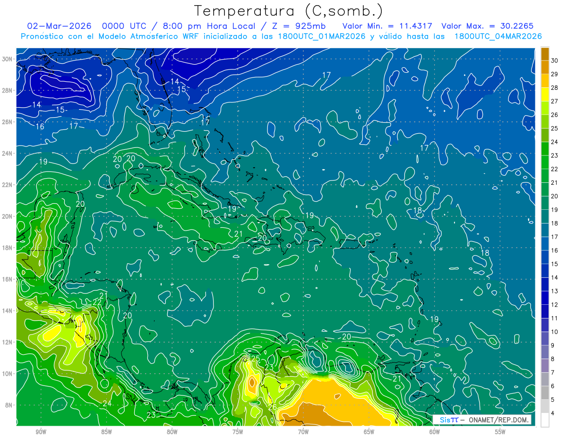Click the '28N' latitude axis label
This screenshot has width=567, height=438.
click(8, 90)
